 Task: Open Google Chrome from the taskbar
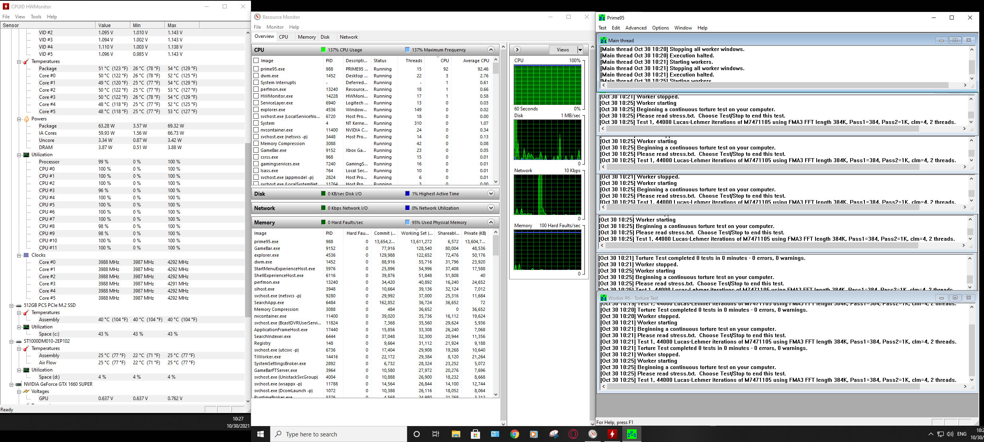click(514, 434)
